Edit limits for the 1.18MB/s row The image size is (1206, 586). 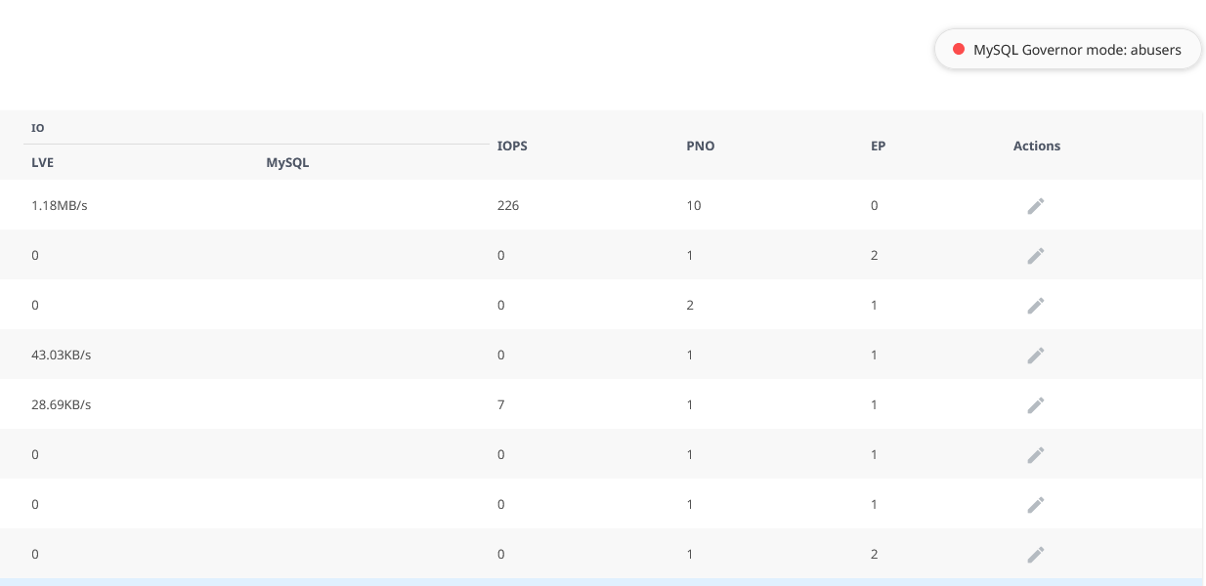pyautogui.click(x=1036, y=206)
